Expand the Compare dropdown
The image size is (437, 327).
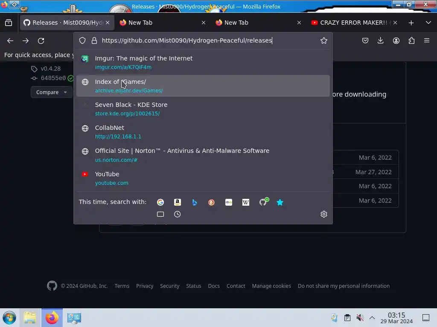(51, 92)
